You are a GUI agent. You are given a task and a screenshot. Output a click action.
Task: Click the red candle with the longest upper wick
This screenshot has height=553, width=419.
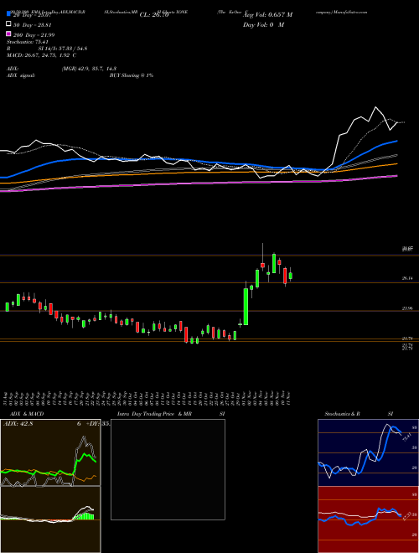point(263,265)
